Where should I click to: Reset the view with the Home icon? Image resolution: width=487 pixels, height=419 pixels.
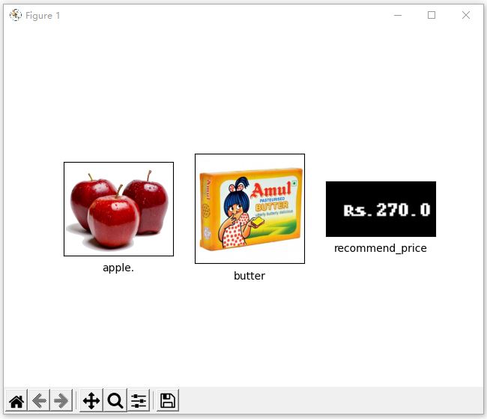pos(16,400)
